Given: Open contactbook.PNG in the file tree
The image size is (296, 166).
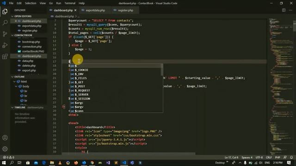Looking at the screenshot, I should pyautogui.click(x=29, y=51).
